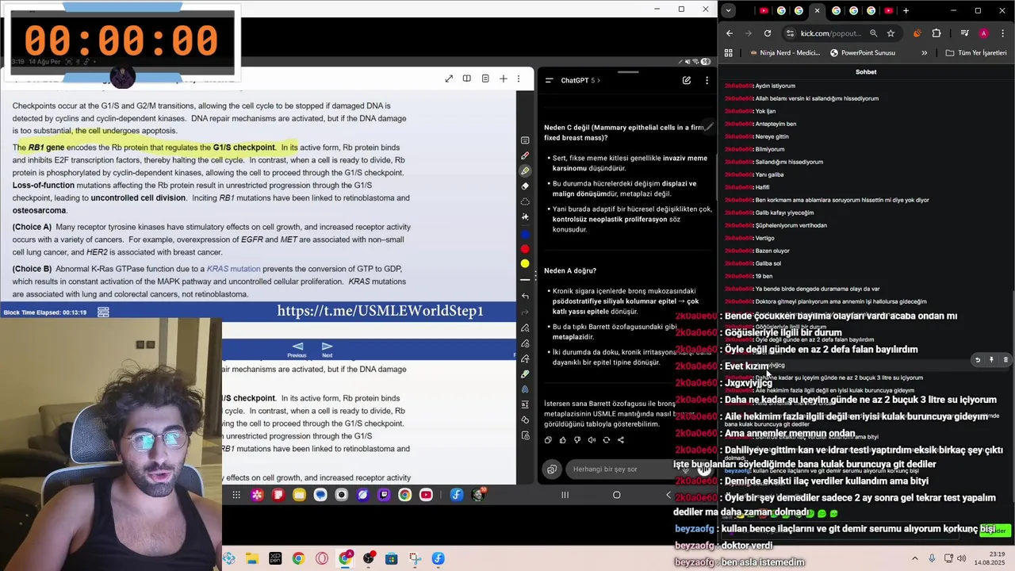Open a new Chrome tab

906,10
